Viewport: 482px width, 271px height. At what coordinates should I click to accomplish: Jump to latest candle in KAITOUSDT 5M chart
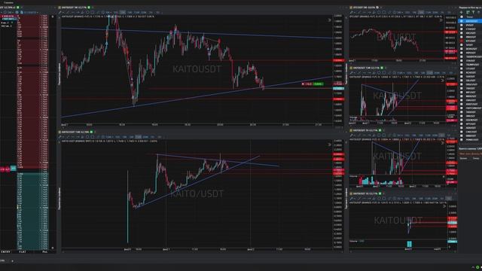click(330, 20)
